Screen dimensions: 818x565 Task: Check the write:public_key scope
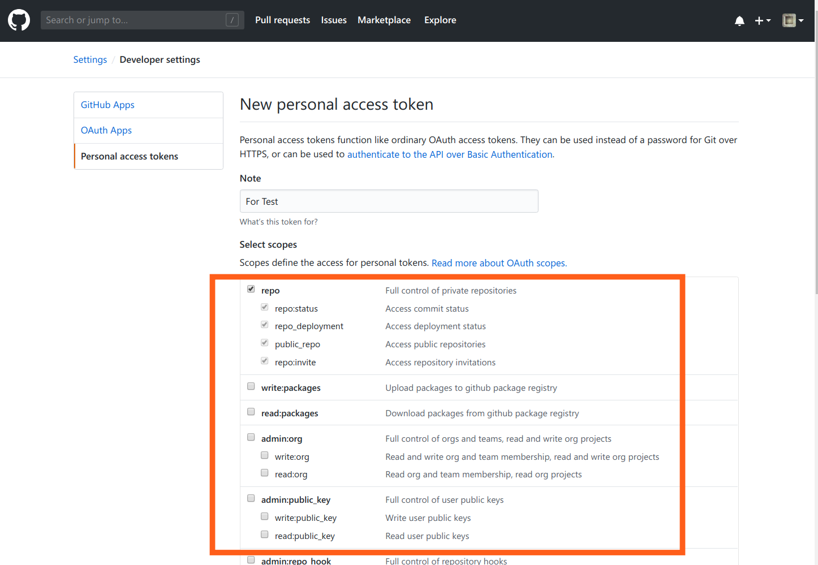(x=265, y=516)
